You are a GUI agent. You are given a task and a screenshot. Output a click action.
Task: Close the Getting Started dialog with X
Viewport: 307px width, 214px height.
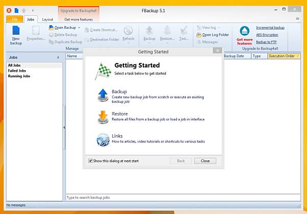217,51
